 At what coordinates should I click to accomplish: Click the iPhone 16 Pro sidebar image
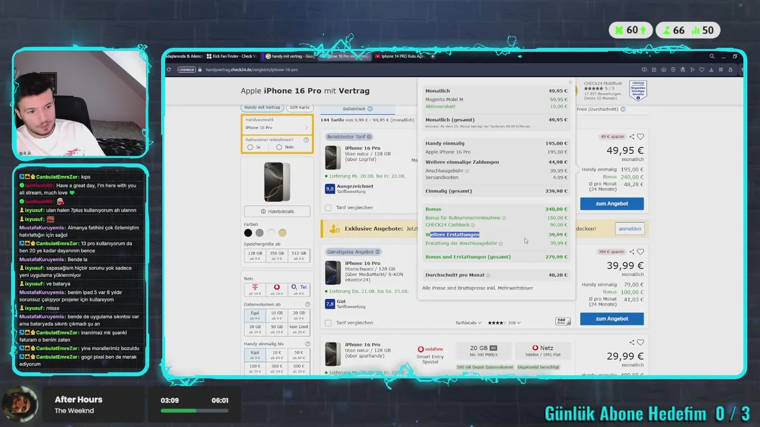277,182
